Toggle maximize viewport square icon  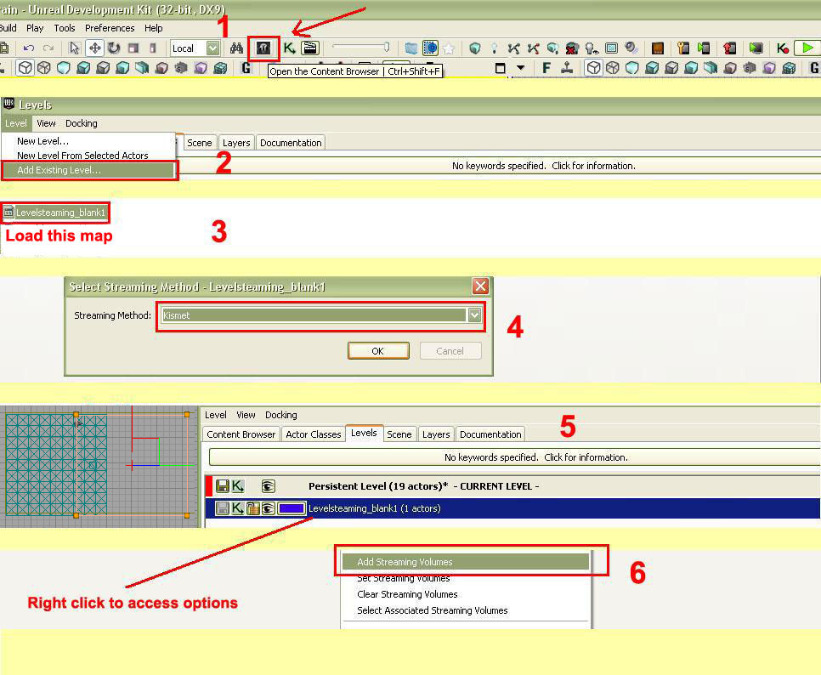point(501,68)
